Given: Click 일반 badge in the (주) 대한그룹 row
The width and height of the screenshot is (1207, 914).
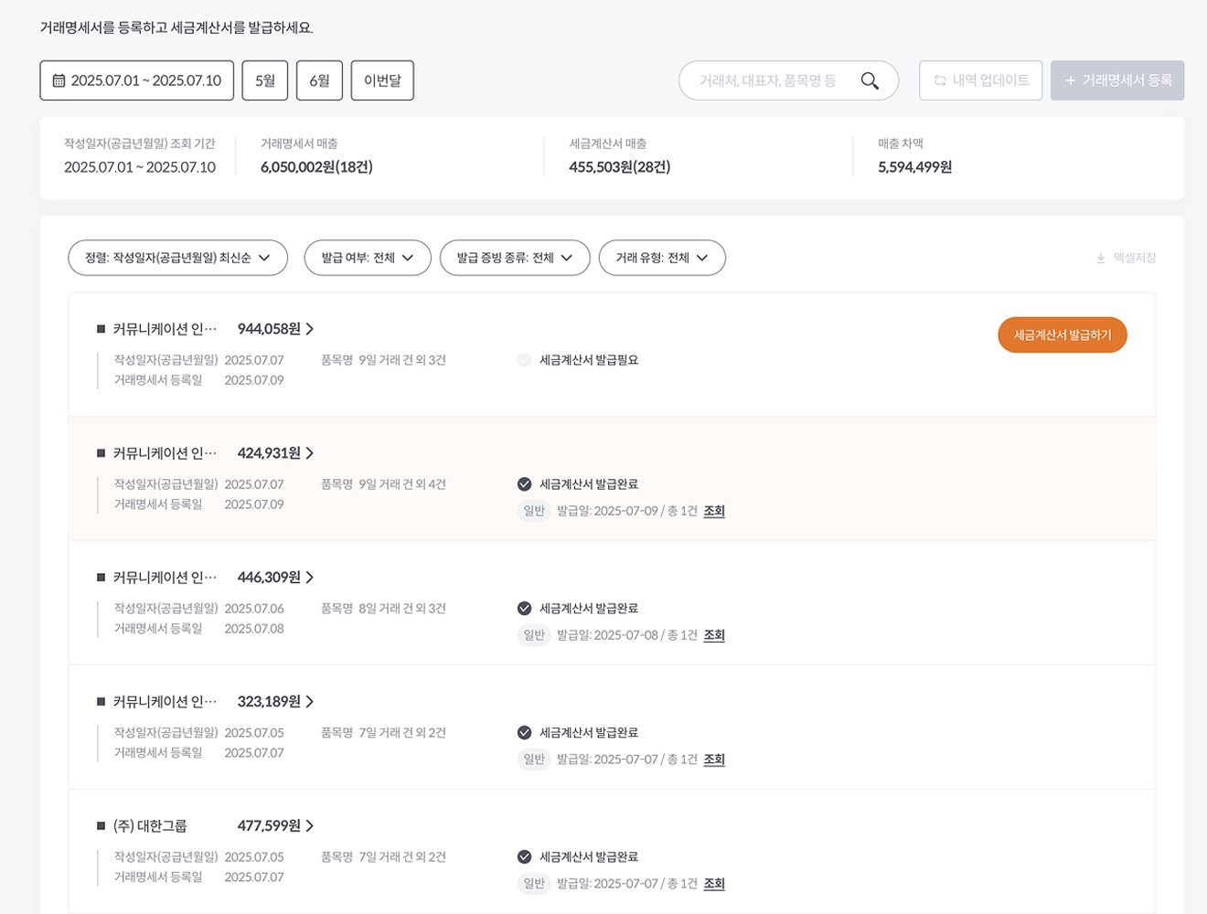Looking at the screenshot, I should click(x=534, y=884).
